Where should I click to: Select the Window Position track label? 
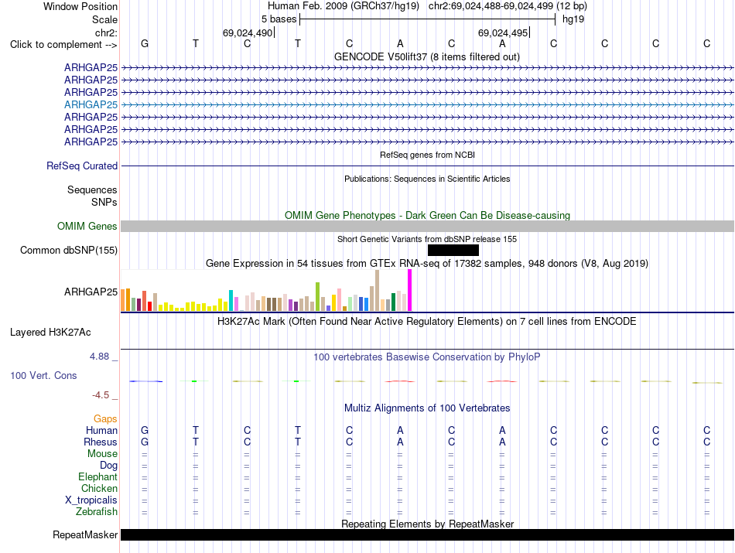pos(80,6)
